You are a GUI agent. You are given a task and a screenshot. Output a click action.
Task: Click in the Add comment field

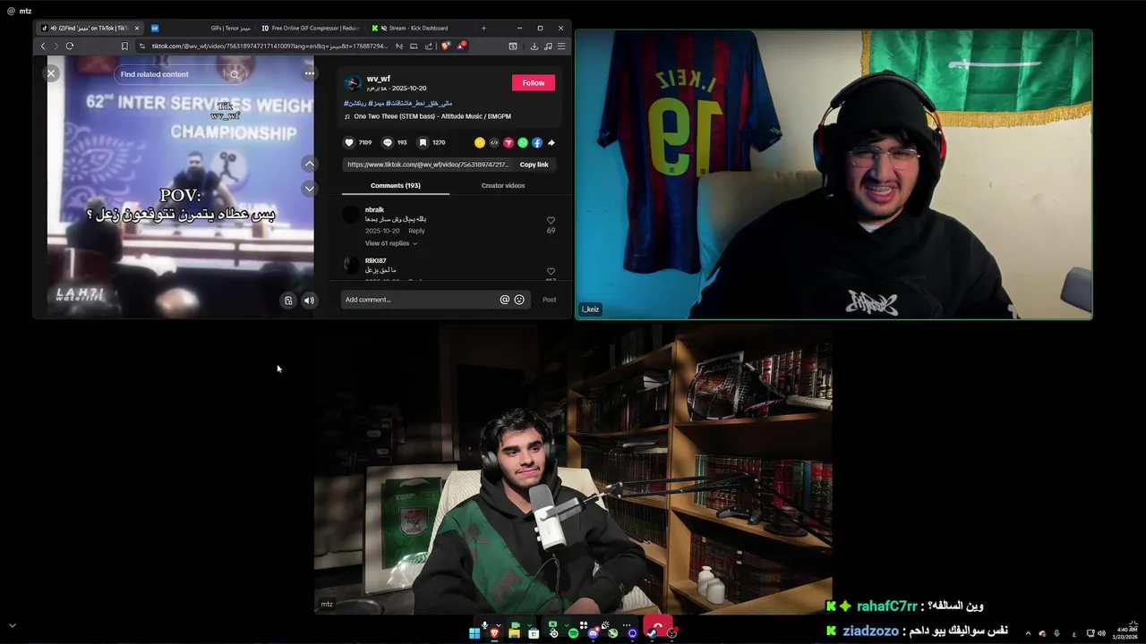pyautogui.click(x=419, y=300)
